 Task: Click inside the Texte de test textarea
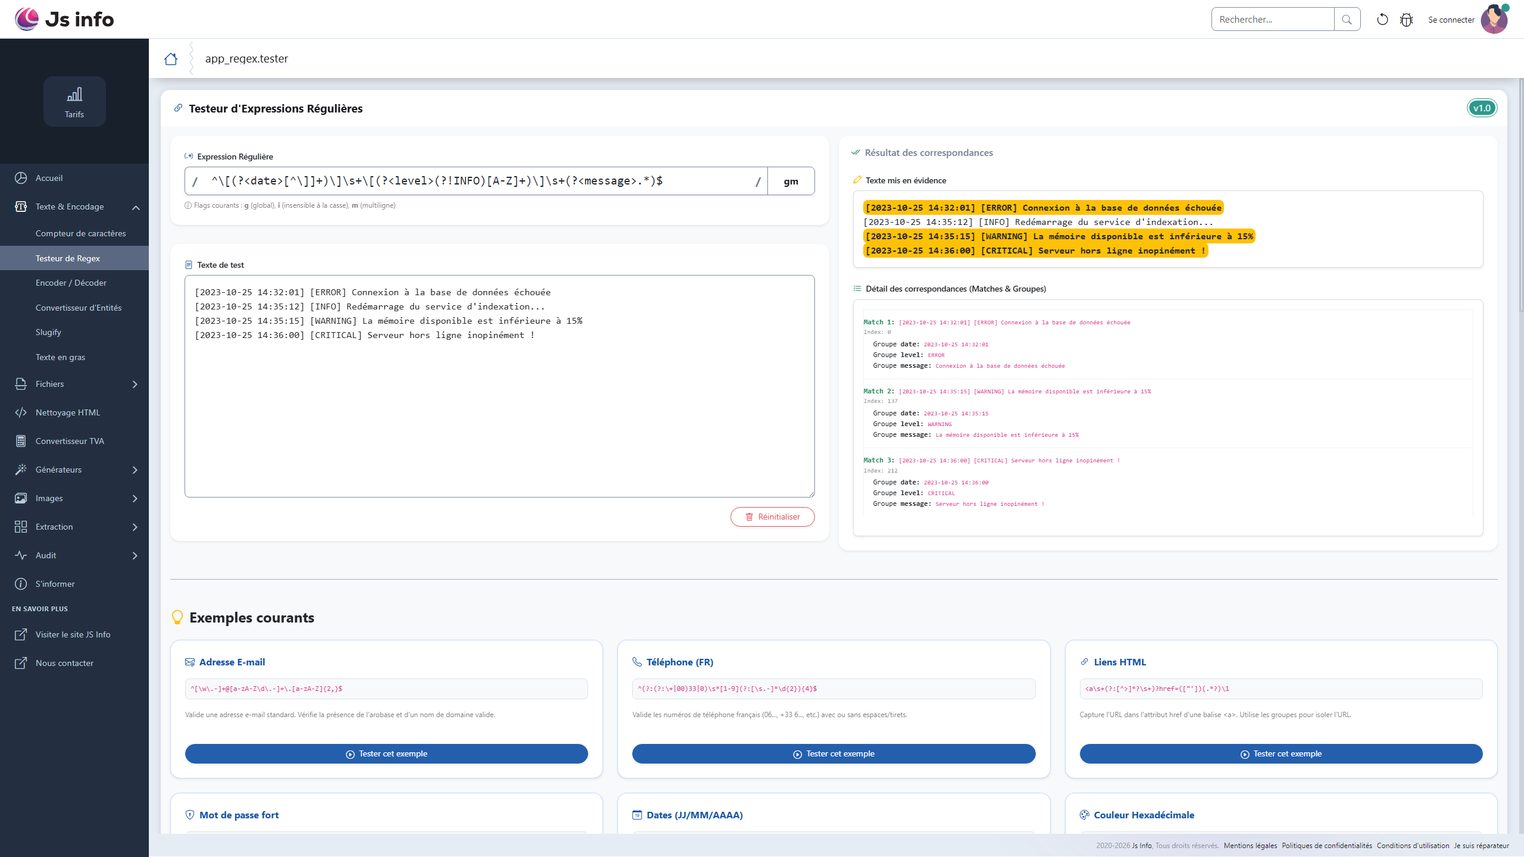(499, 386)
